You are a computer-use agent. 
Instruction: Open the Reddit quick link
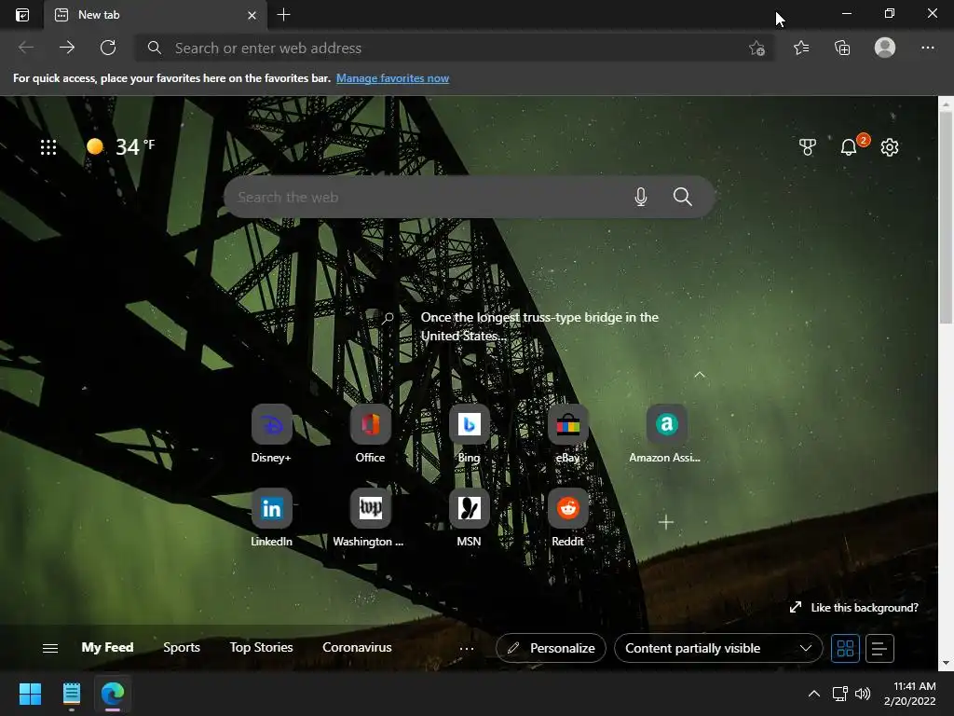(x=567, y=517)
